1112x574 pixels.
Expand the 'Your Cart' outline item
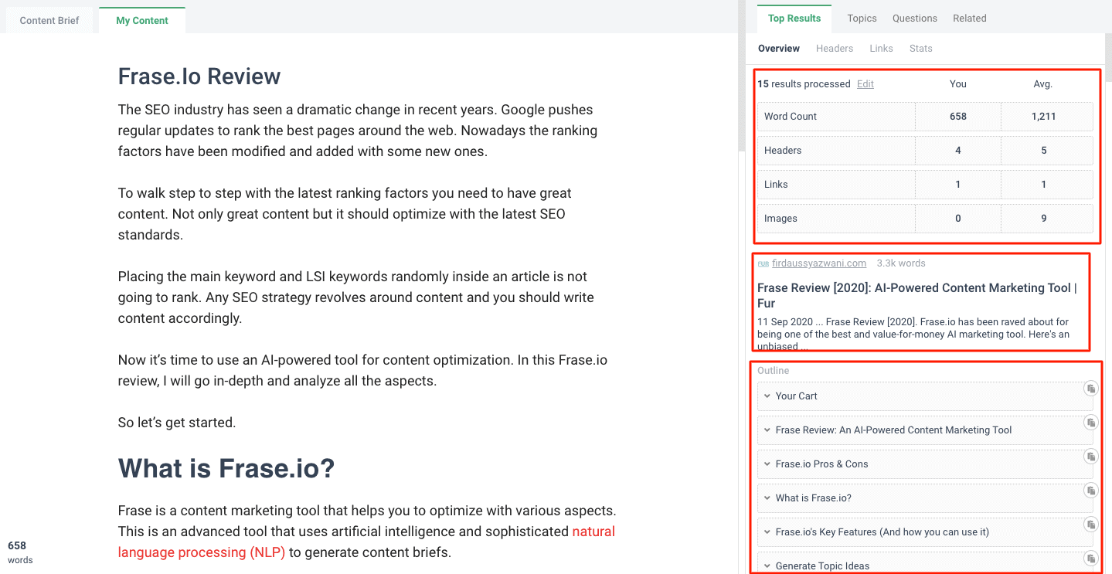coord(767,396)
